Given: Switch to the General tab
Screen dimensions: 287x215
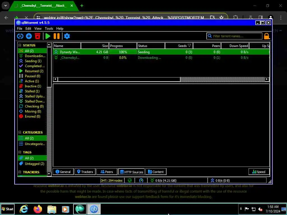Looking at the screenshot, I should click(63, 172).
